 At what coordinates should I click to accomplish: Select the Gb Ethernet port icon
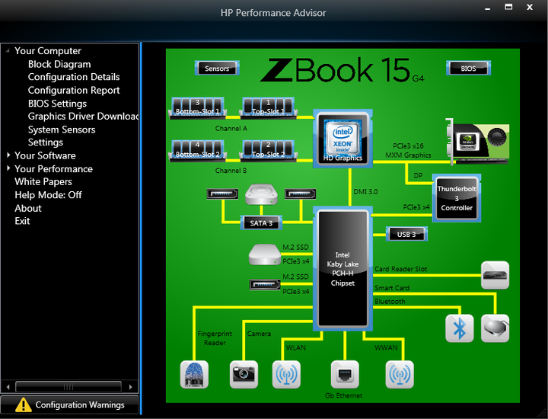tap(345, 375)
